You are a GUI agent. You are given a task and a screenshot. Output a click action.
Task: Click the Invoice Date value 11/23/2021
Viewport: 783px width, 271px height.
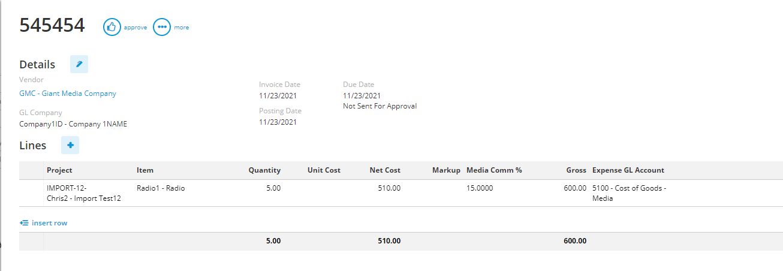tap(278, 95)
